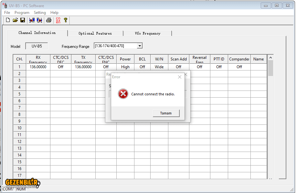Image resolution: width=296 pixels, height=193 pixels.
Task: Select channel row number 17
Action: [19, 176]
